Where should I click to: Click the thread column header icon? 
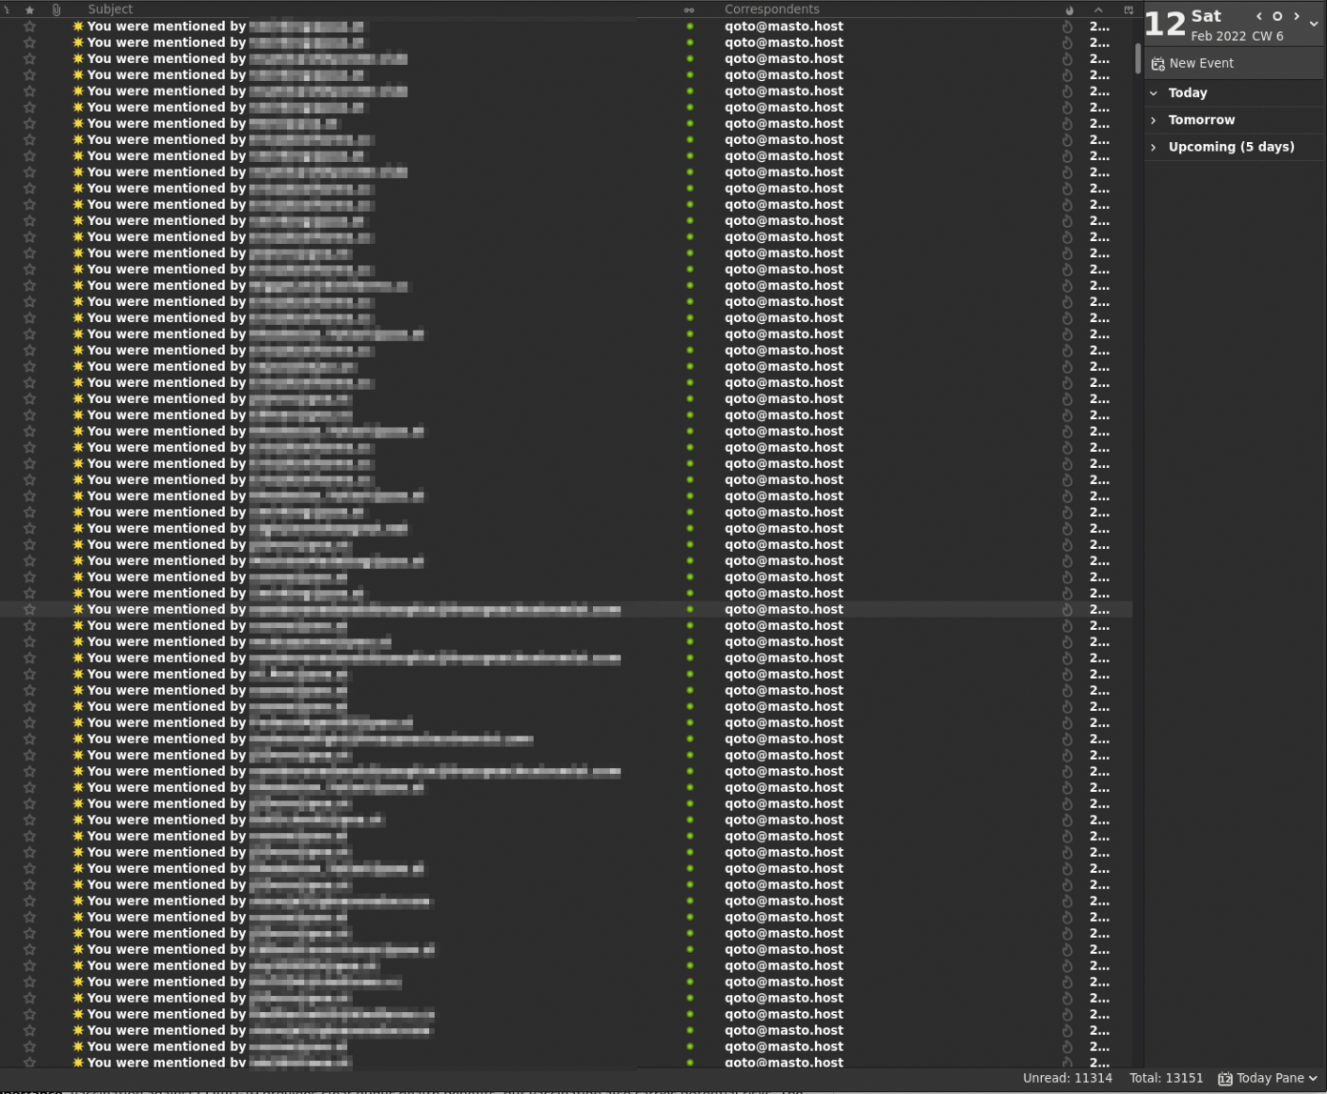pos(7,9)
